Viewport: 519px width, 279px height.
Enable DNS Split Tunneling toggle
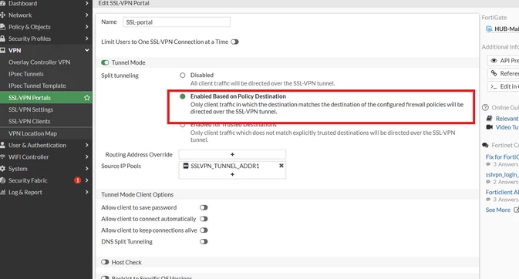tap(204, 241)
